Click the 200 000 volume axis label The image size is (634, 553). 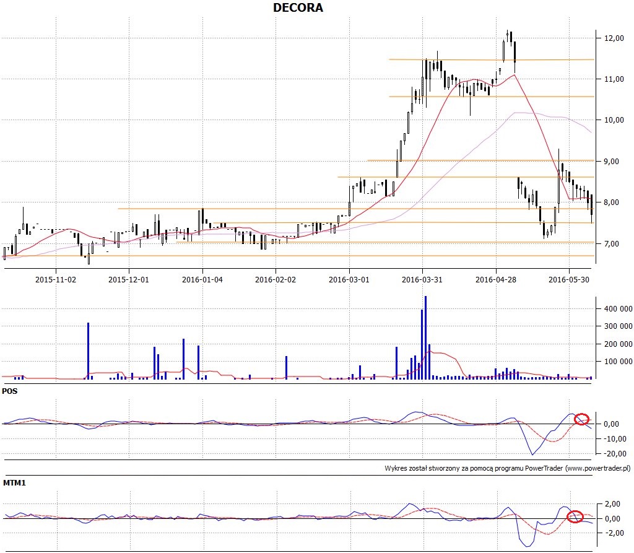point(619,344)
